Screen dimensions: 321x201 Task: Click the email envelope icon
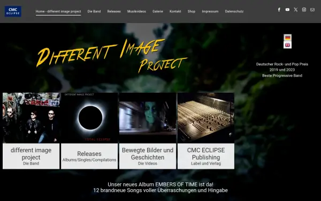(x=312, y=10)
